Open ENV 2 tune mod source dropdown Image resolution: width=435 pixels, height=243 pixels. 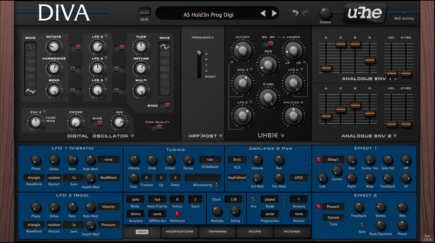[x=44, y=112]
